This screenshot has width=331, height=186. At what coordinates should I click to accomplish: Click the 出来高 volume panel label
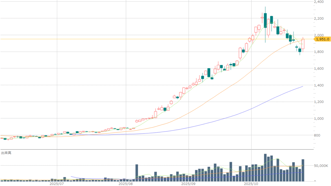6,152
